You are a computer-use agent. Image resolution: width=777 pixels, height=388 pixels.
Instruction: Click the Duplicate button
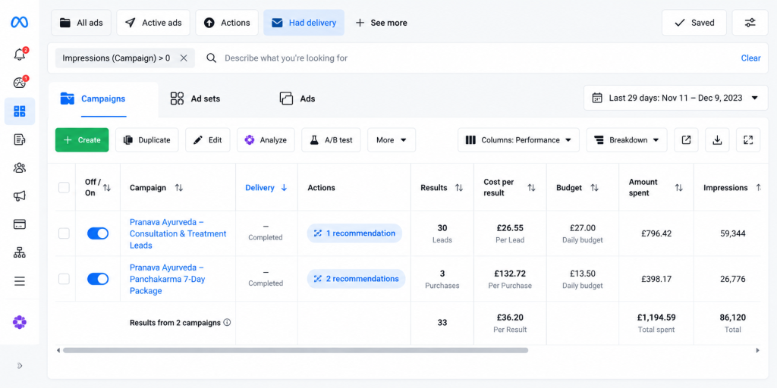(x=147, y=140)
